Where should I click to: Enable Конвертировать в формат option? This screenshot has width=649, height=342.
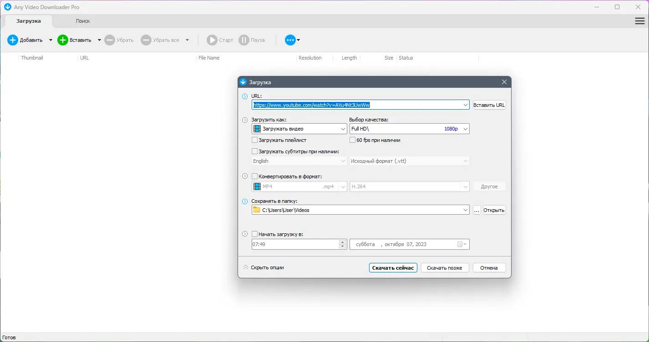[255, 176]
